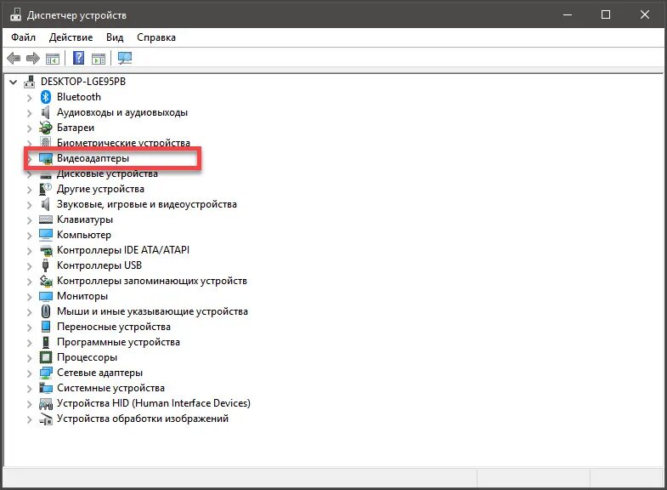This screenshot has width=667, height=490.
Task: Open the Действие menu
Action: click(71, 37)
